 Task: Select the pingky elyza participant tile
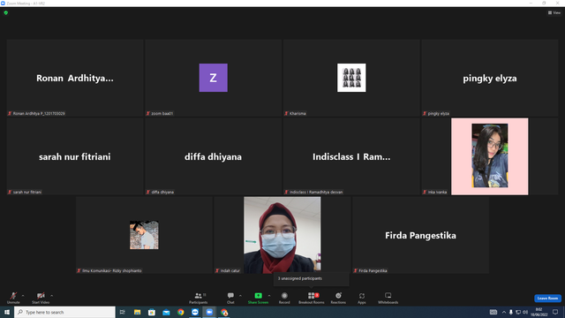490,78
